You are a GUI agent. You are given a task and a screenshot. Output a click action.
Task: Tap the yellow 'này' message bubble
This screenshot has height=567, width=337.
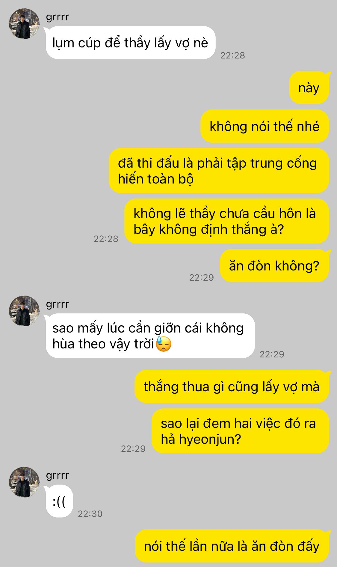[309, 88]
